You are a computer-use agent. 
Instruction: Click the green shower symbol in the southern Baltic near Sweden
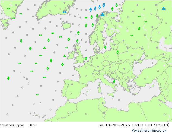(x=105, y=47)
